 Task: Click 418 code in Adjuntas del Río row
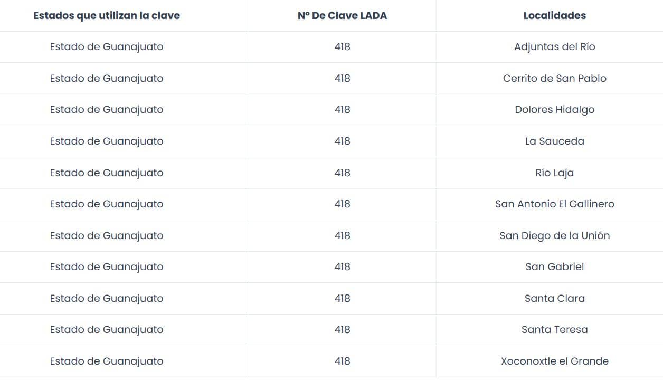(342, 47)
